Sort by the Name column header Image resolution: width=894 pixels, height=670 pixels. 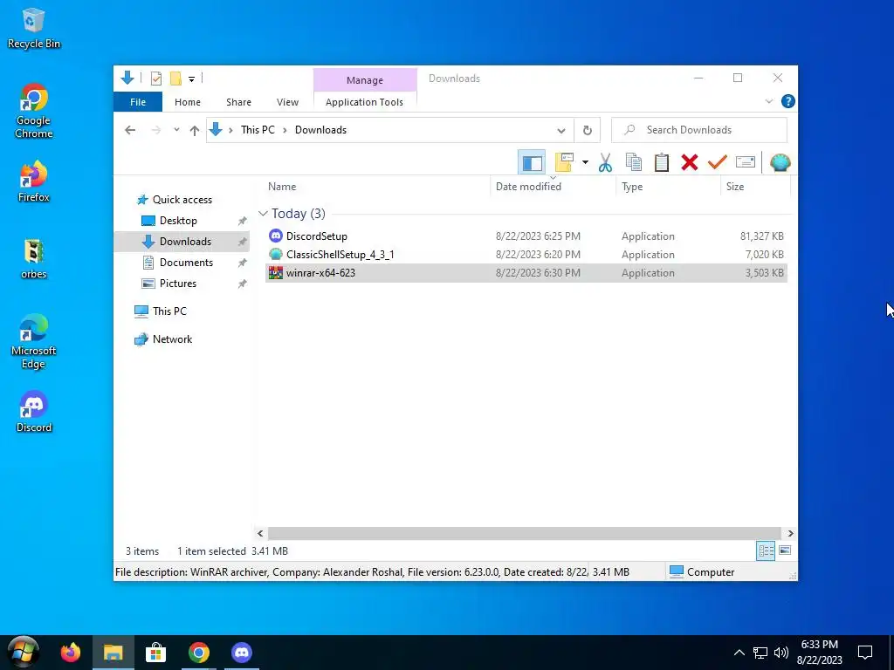point(376,187)
